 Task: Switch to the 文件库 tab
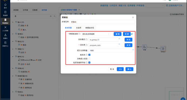pos(25,10)
